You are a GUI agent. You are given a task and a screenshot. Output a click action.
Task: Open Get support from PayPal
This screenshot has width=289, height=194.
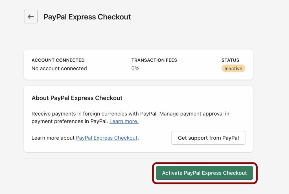coord(208,138)
